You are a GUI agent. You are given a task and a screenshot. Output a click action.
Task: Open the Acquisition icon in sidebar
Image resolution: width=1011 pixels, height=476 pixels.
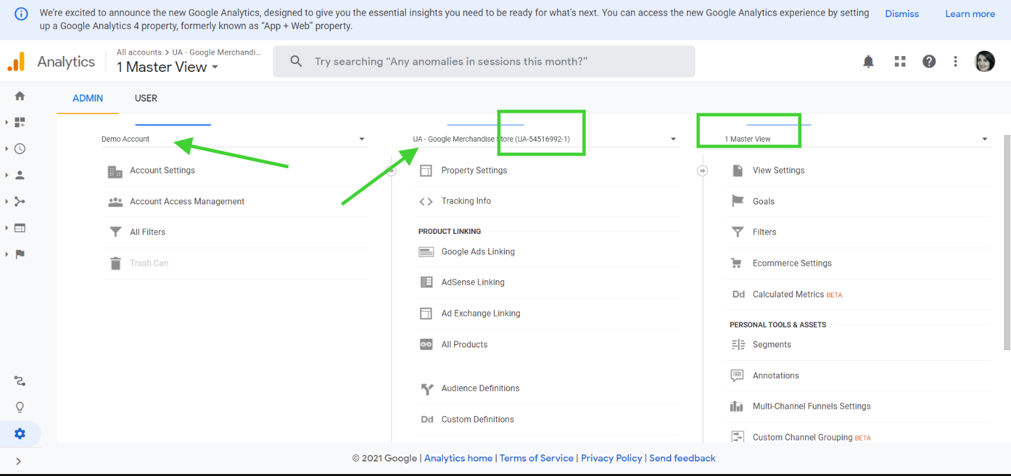pos(20,201)
